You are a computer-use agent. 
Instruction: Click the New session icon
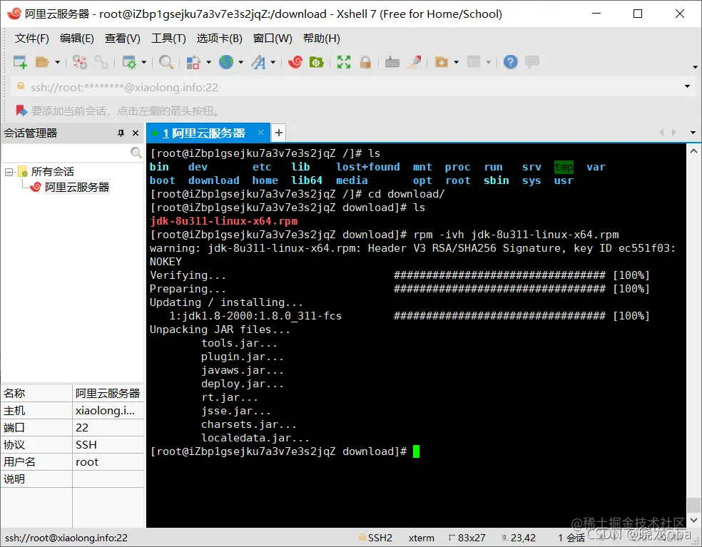point(20,62)
